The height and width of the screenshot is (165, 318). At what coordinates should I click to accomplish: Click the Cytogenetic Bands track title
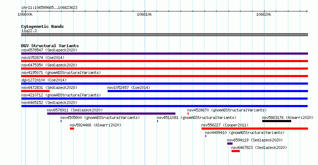(x=43, y=26)
